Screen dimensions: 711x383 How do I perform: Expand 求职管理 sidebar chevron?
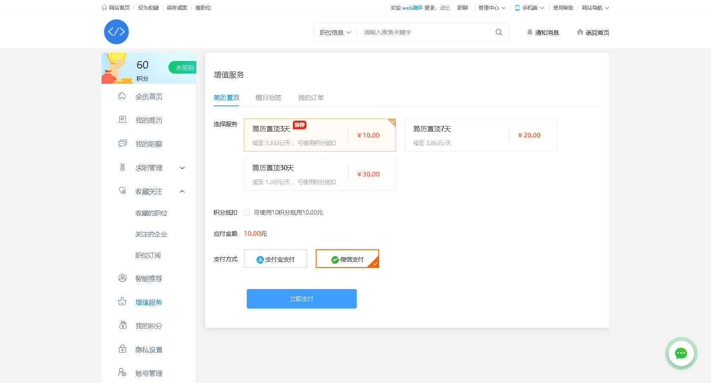coord(182,168)
